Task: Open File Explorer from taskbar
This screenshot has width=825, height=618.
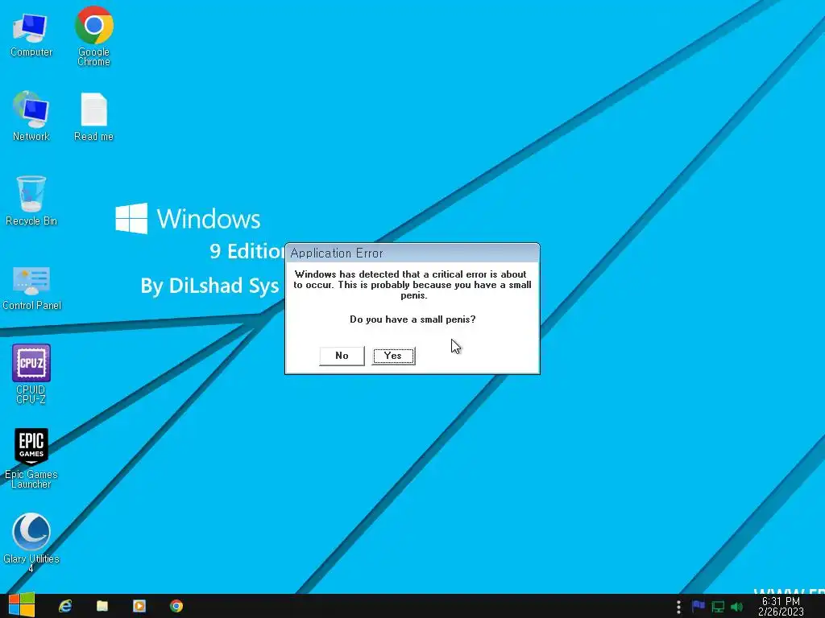Action: coord(102,606)
